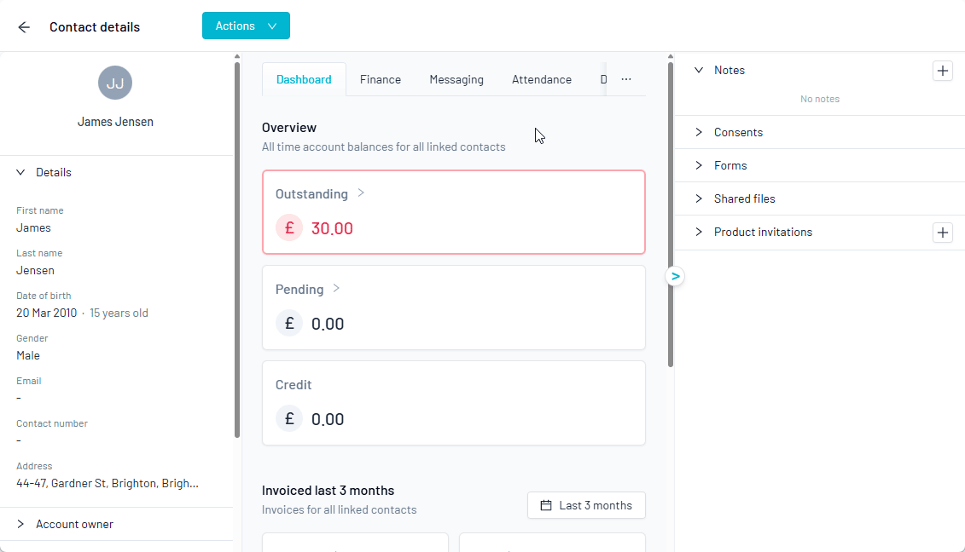Expand the Consents section

pyautogui.click(x=699, y=132)
